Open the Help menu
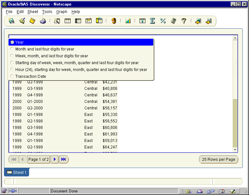This screenshot has width=249, height=195. point(76,12)
